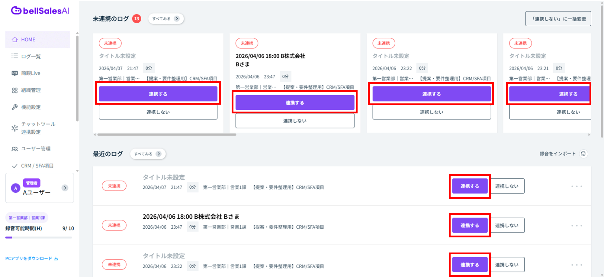The height and width of the screenshot is (277, 604).
Task: Open すべてみる next to 未連携のログ
Action: (x=166, y=19)
